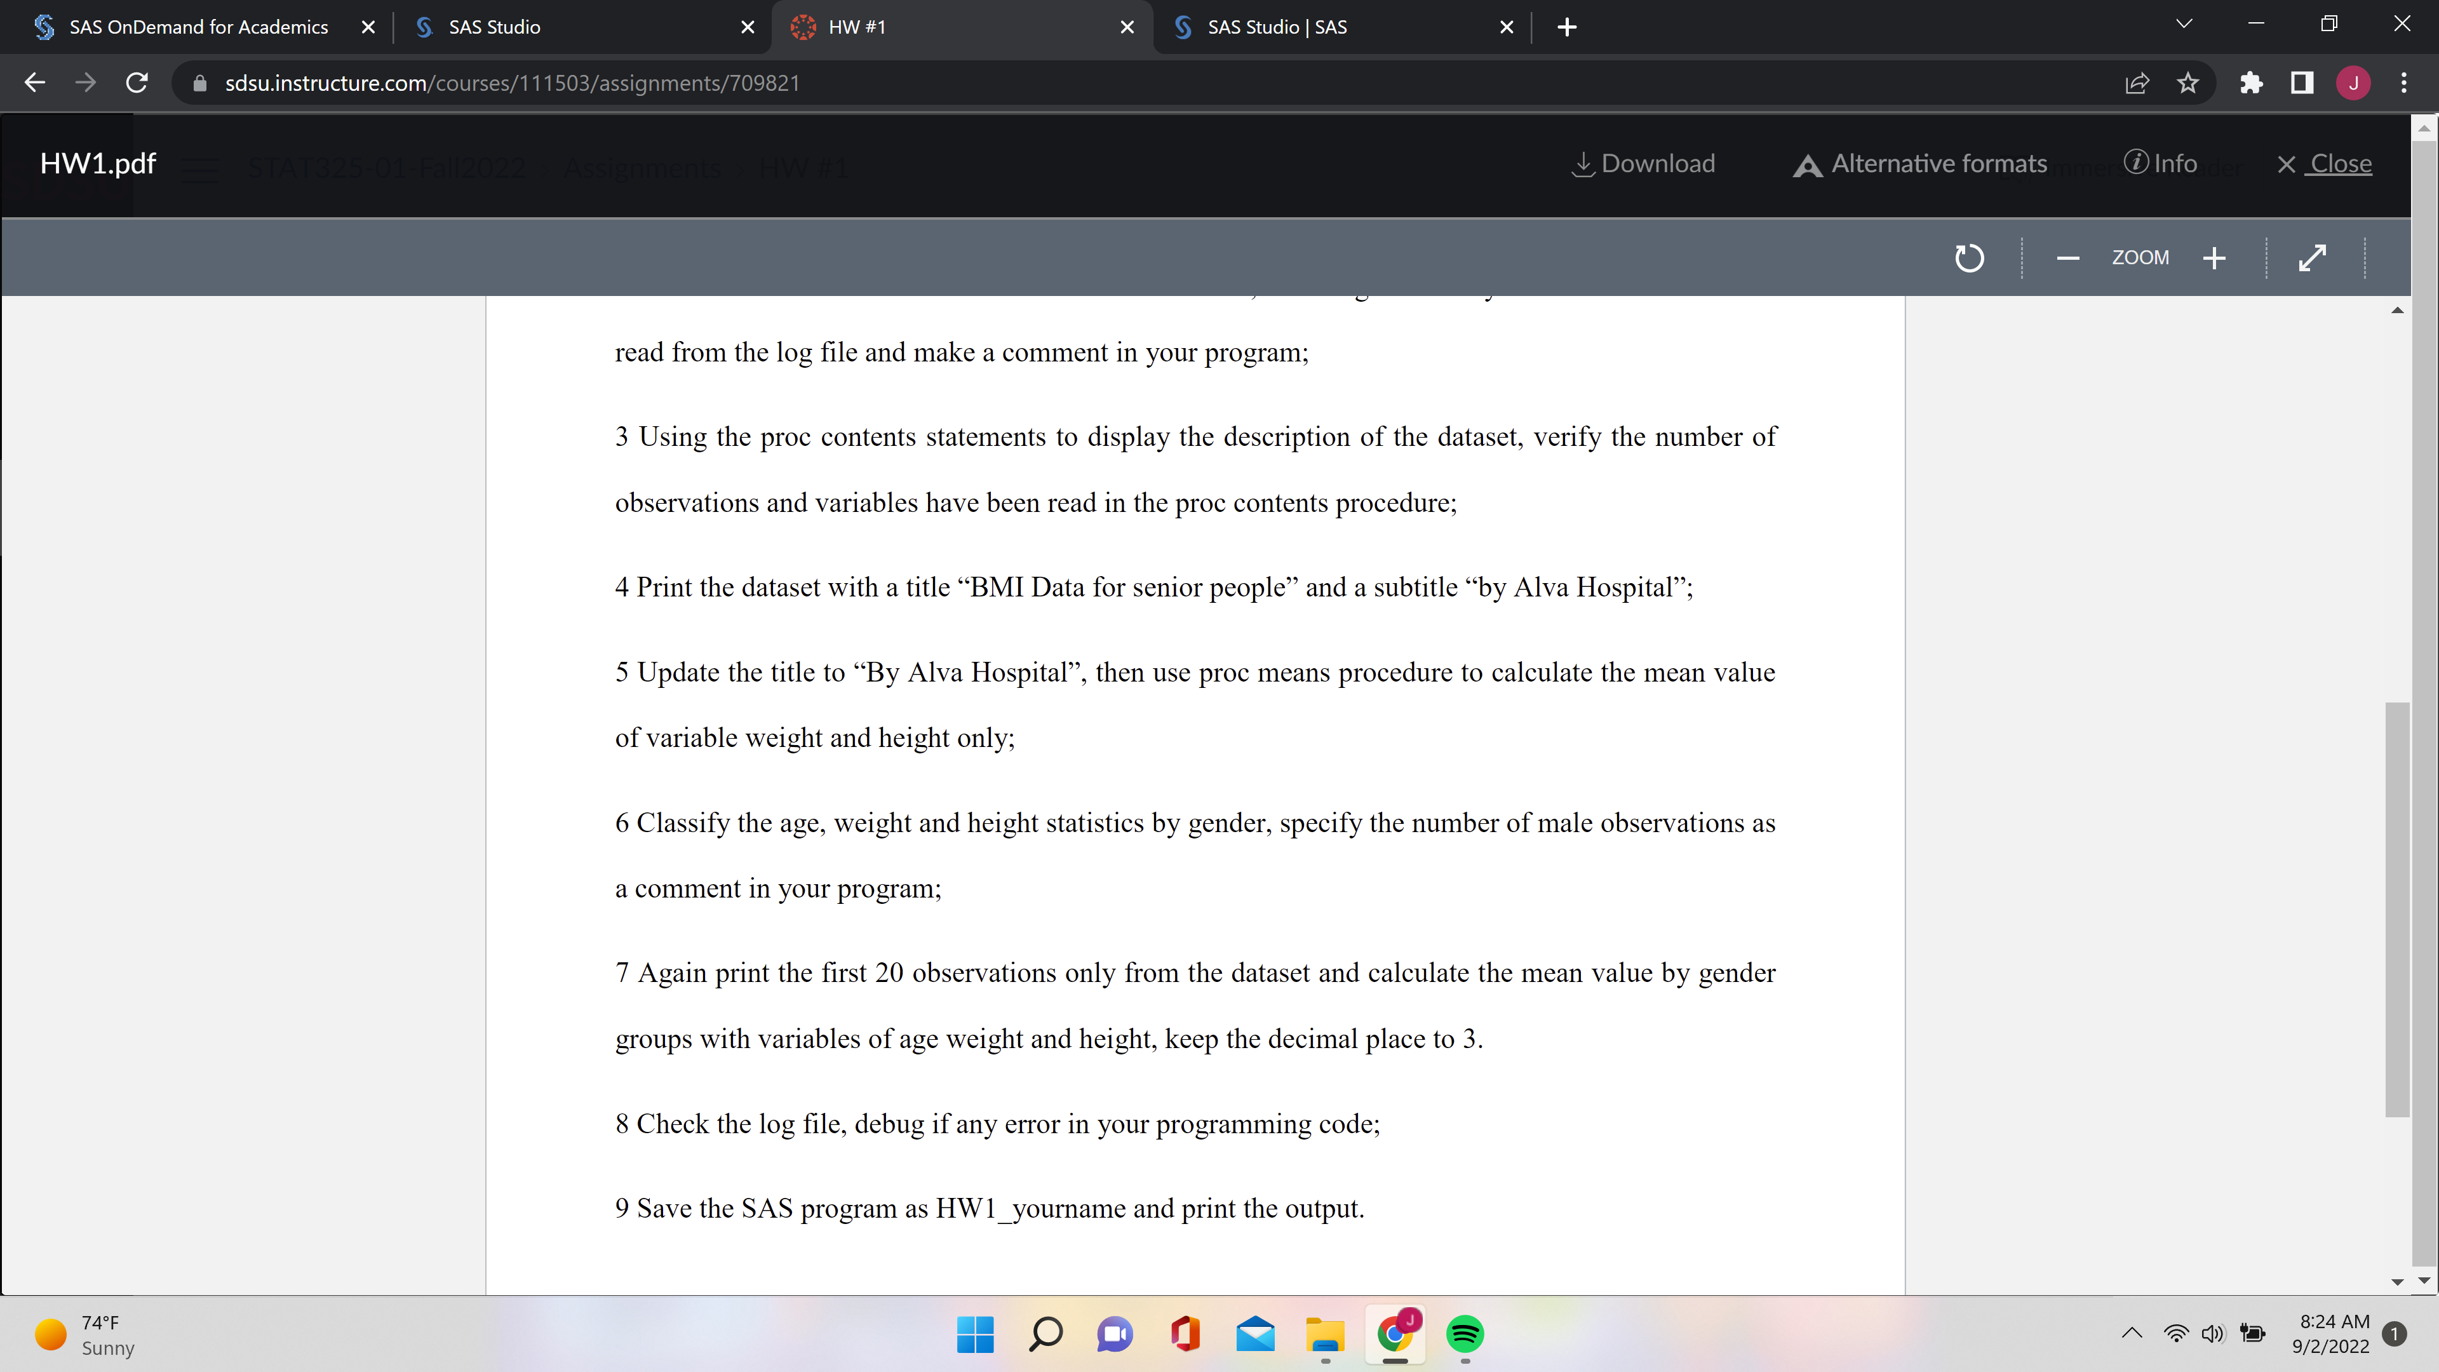Download the HW1.pdf file
Screen dimensions: 2439x1372
1644,164
